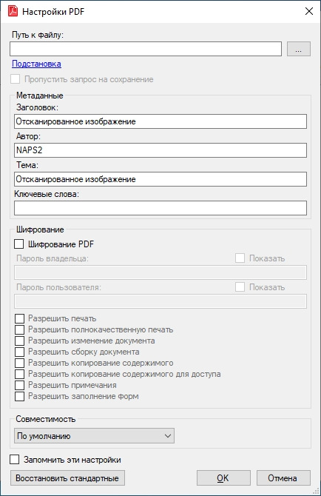Toggle Разрешить заполнение форм checkbox
Viewport: 321px width, 496px height.
click(x=19, y=396)
